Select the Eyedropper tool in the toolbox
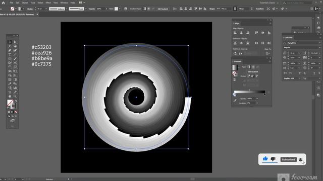Image resolution: width=323 pixels, height=181 pixels. pos(10,84)
